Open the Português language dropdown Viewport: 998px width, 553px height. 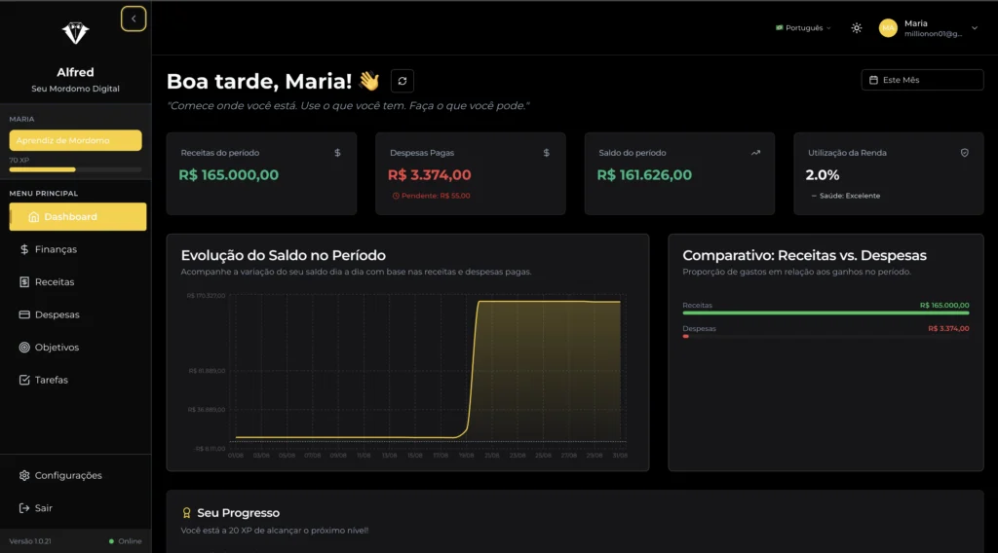click(803, 28)
